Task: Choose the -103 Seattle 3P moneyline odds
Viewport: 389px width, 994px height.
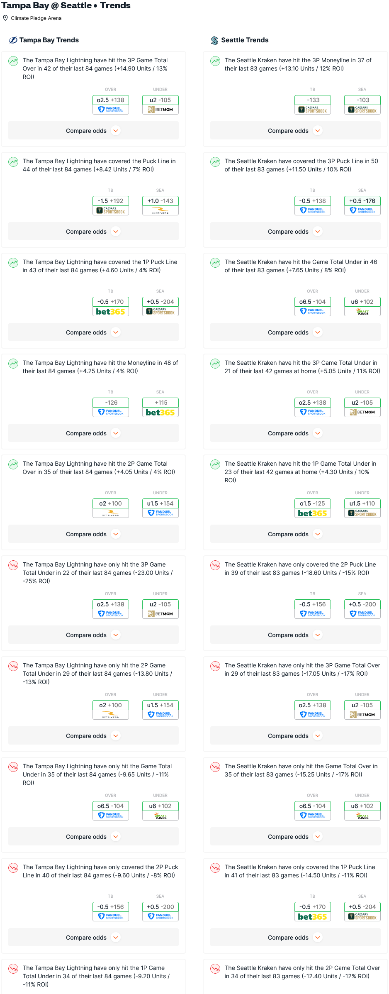Action: (x=362, y=100)
